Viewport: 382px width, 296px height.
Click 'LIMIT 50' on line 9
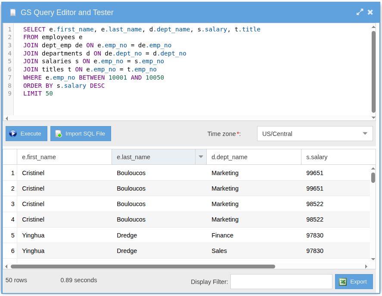[38, 93]
